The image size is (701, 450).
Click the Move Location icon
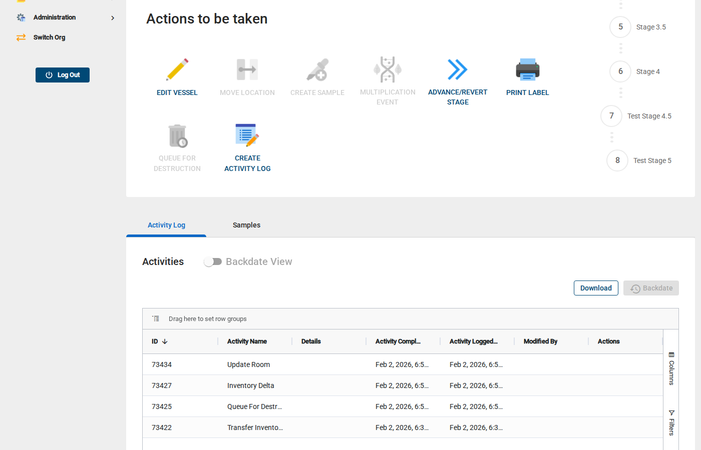pos(247,69)
